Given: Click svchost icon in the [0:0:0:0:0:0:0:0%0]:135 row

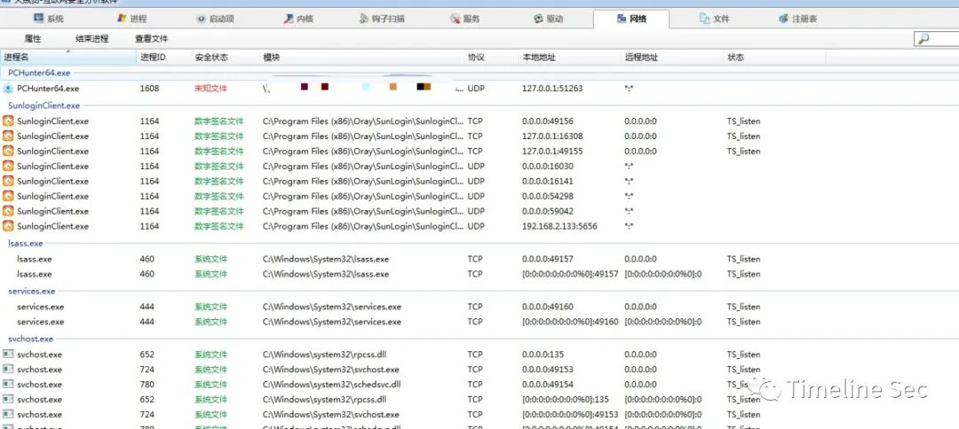Looking at the screenshot, I should pos(8,399).
